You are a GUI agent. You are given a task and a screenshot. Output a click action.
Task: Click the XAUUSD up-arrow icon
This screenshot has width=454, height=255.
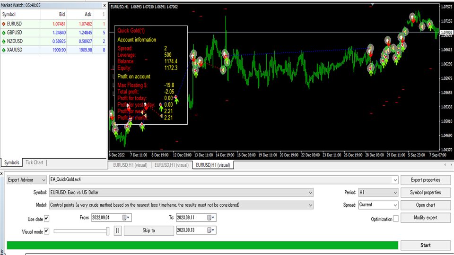click(3, 50)
